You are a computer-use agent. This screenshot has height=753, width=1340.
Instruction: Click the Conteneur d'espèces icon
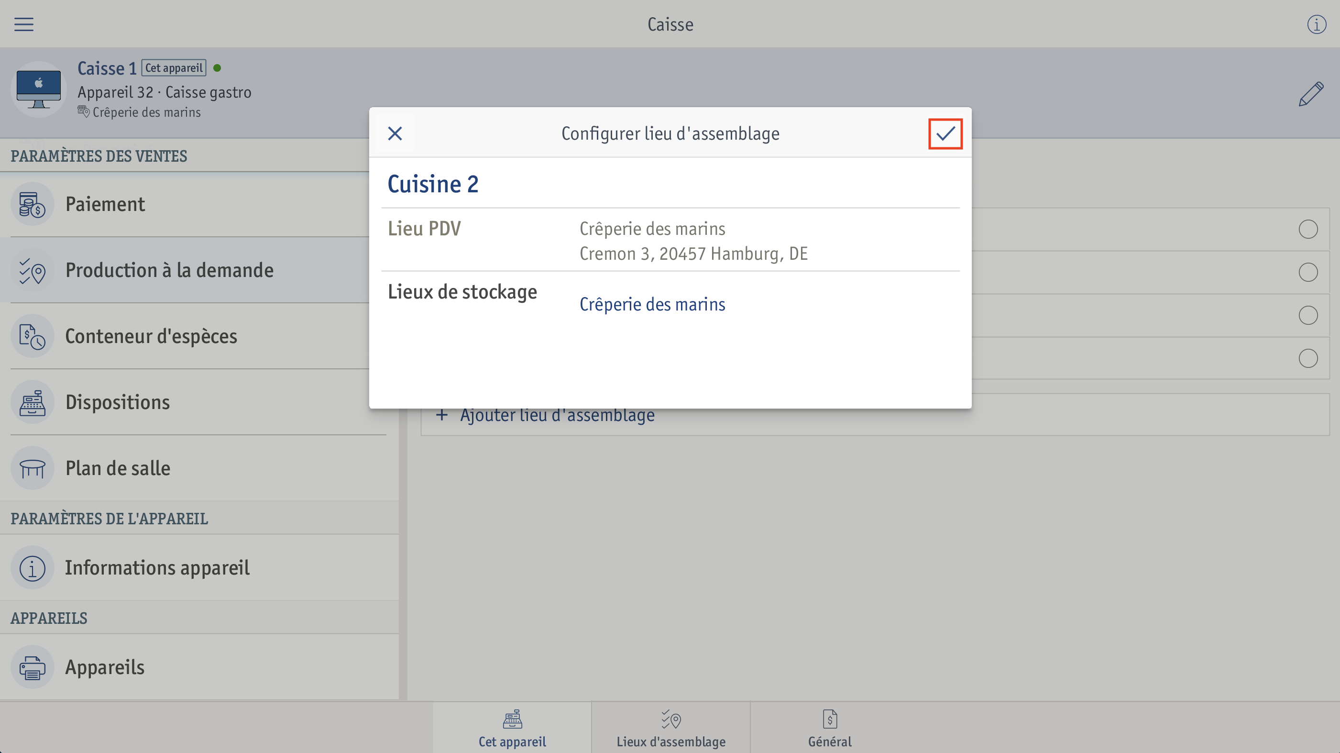(32, 336)
